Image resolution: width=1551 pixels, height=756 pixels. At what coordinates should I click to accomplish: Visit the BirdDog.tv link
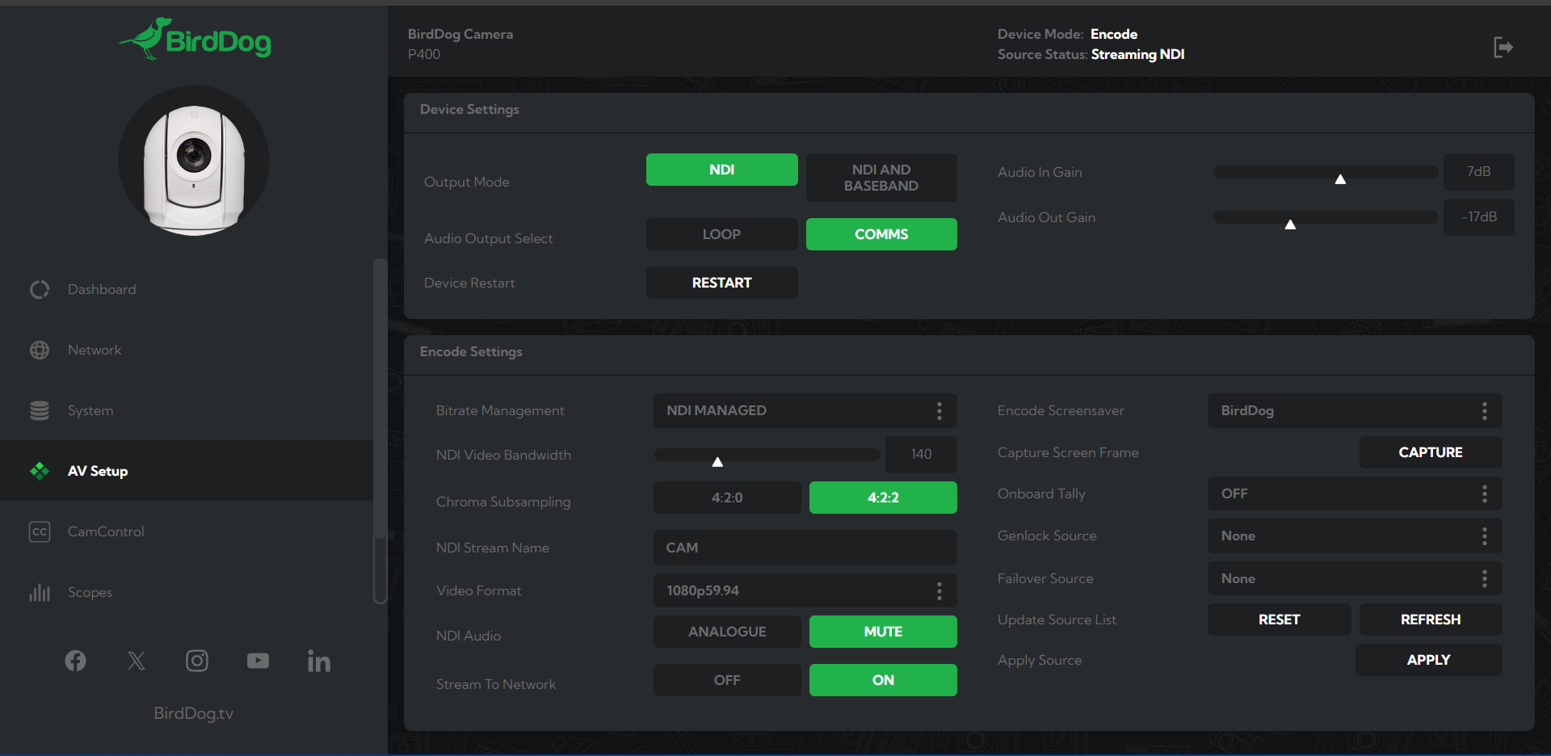(194, 713)
